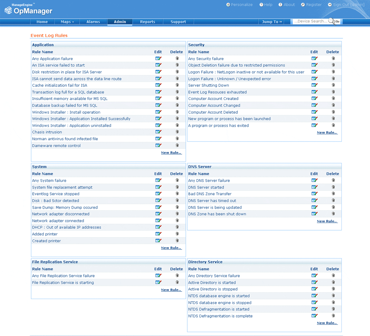
Task: Open the An ISA service failed to start rule
Action: pyautogui.click(x=59, y=65)
